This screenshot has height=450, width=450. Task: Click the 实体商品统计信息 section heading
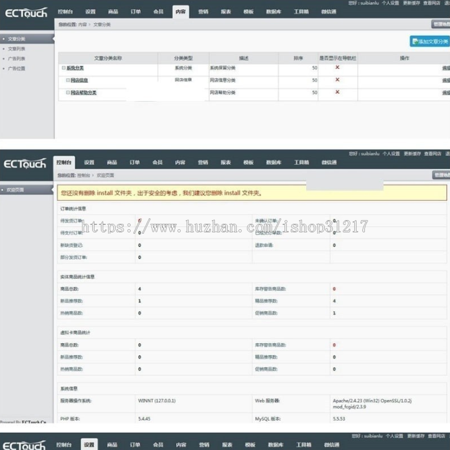[77, 277]
